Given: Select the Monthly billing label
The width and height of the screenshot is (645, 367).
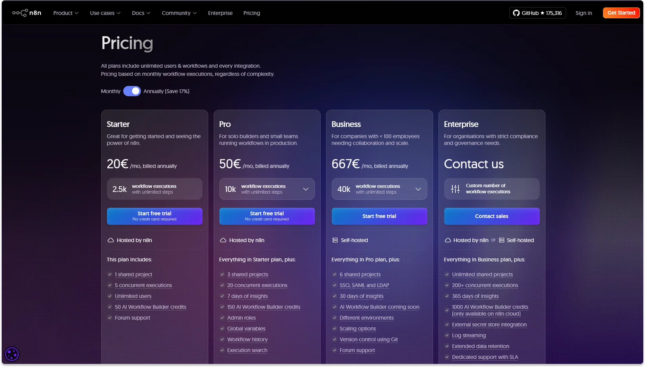Looking at the screenshot, I should point(110,91).
